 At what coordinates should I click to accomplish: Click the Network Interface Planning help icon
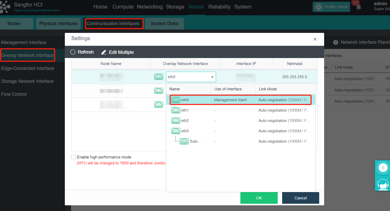point(336,42)
